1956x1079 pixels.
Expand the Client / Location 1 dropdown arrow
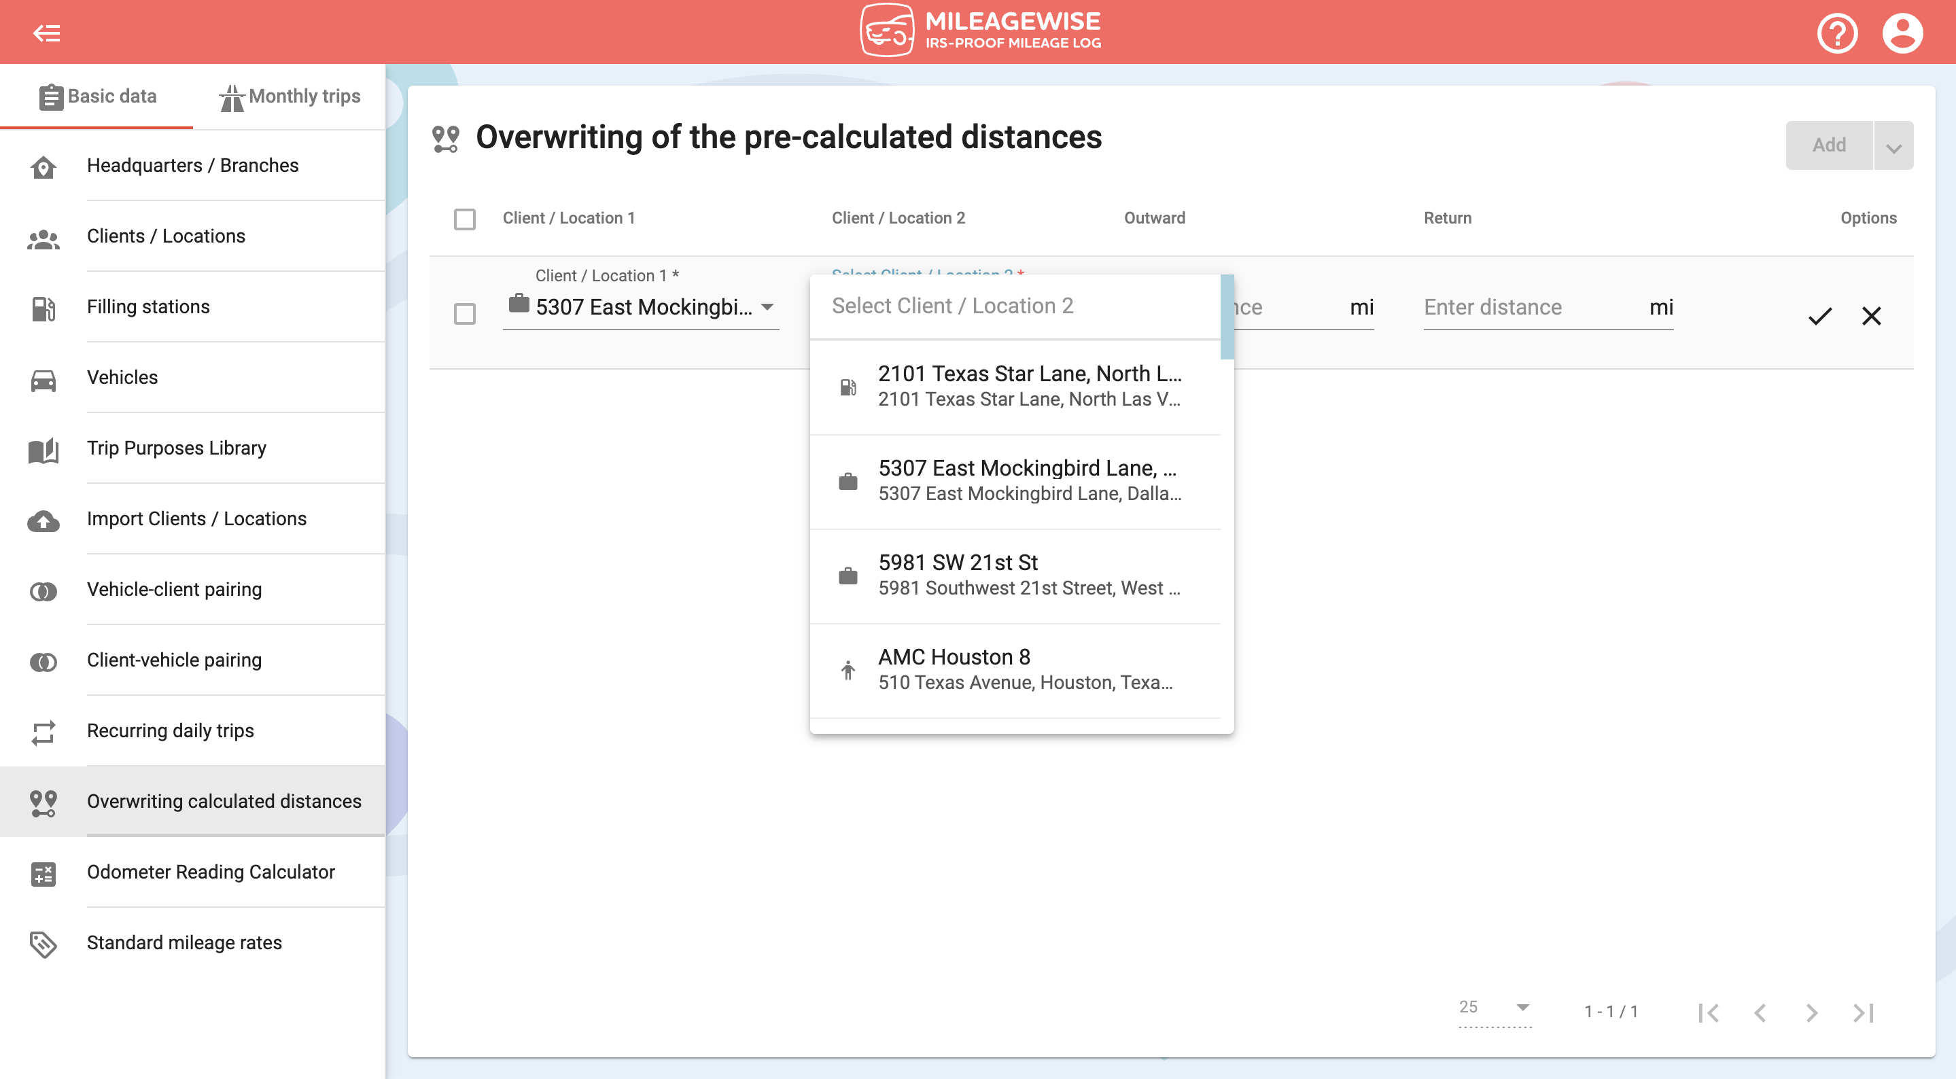[767, 306]
